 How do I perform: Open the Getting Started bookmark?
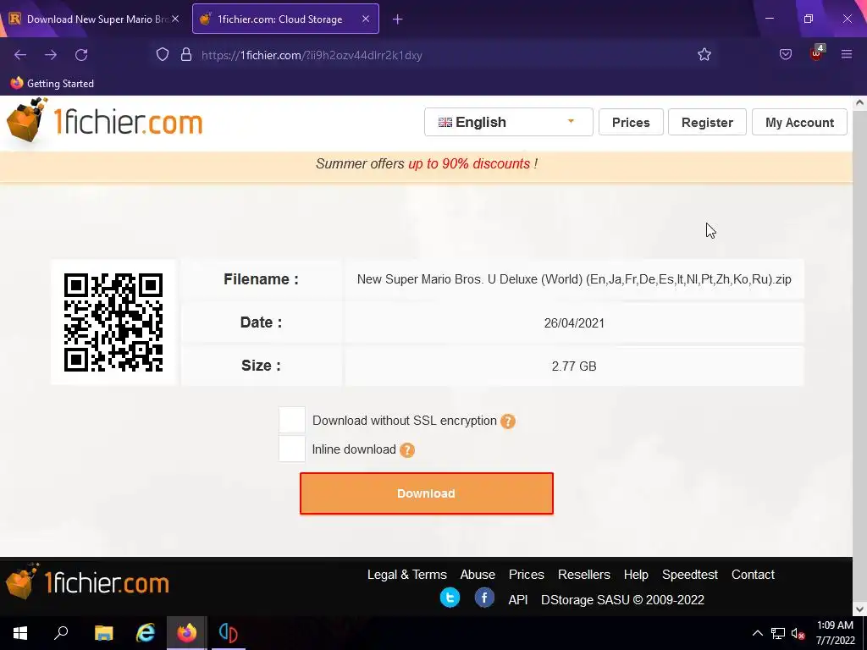(52, 84)
